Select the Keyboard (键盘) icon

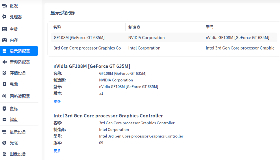[4, 120]
